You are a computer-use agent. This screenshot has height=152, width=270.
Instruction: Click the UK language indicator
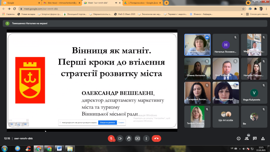click(x=232, y=148)
